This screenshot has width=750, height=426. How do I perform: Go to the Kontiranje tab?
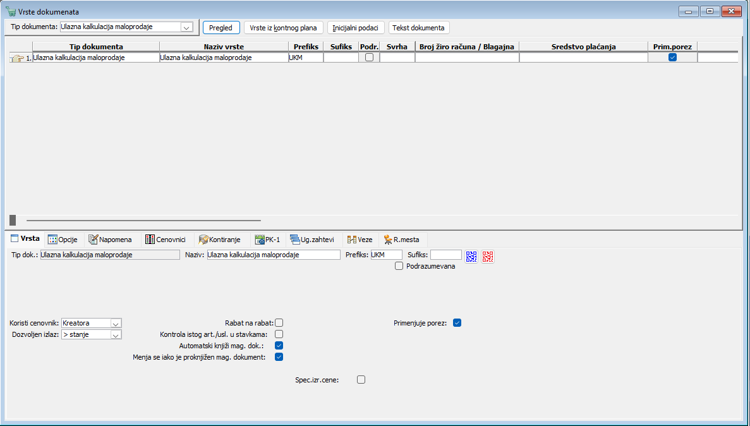click(219, 240)
